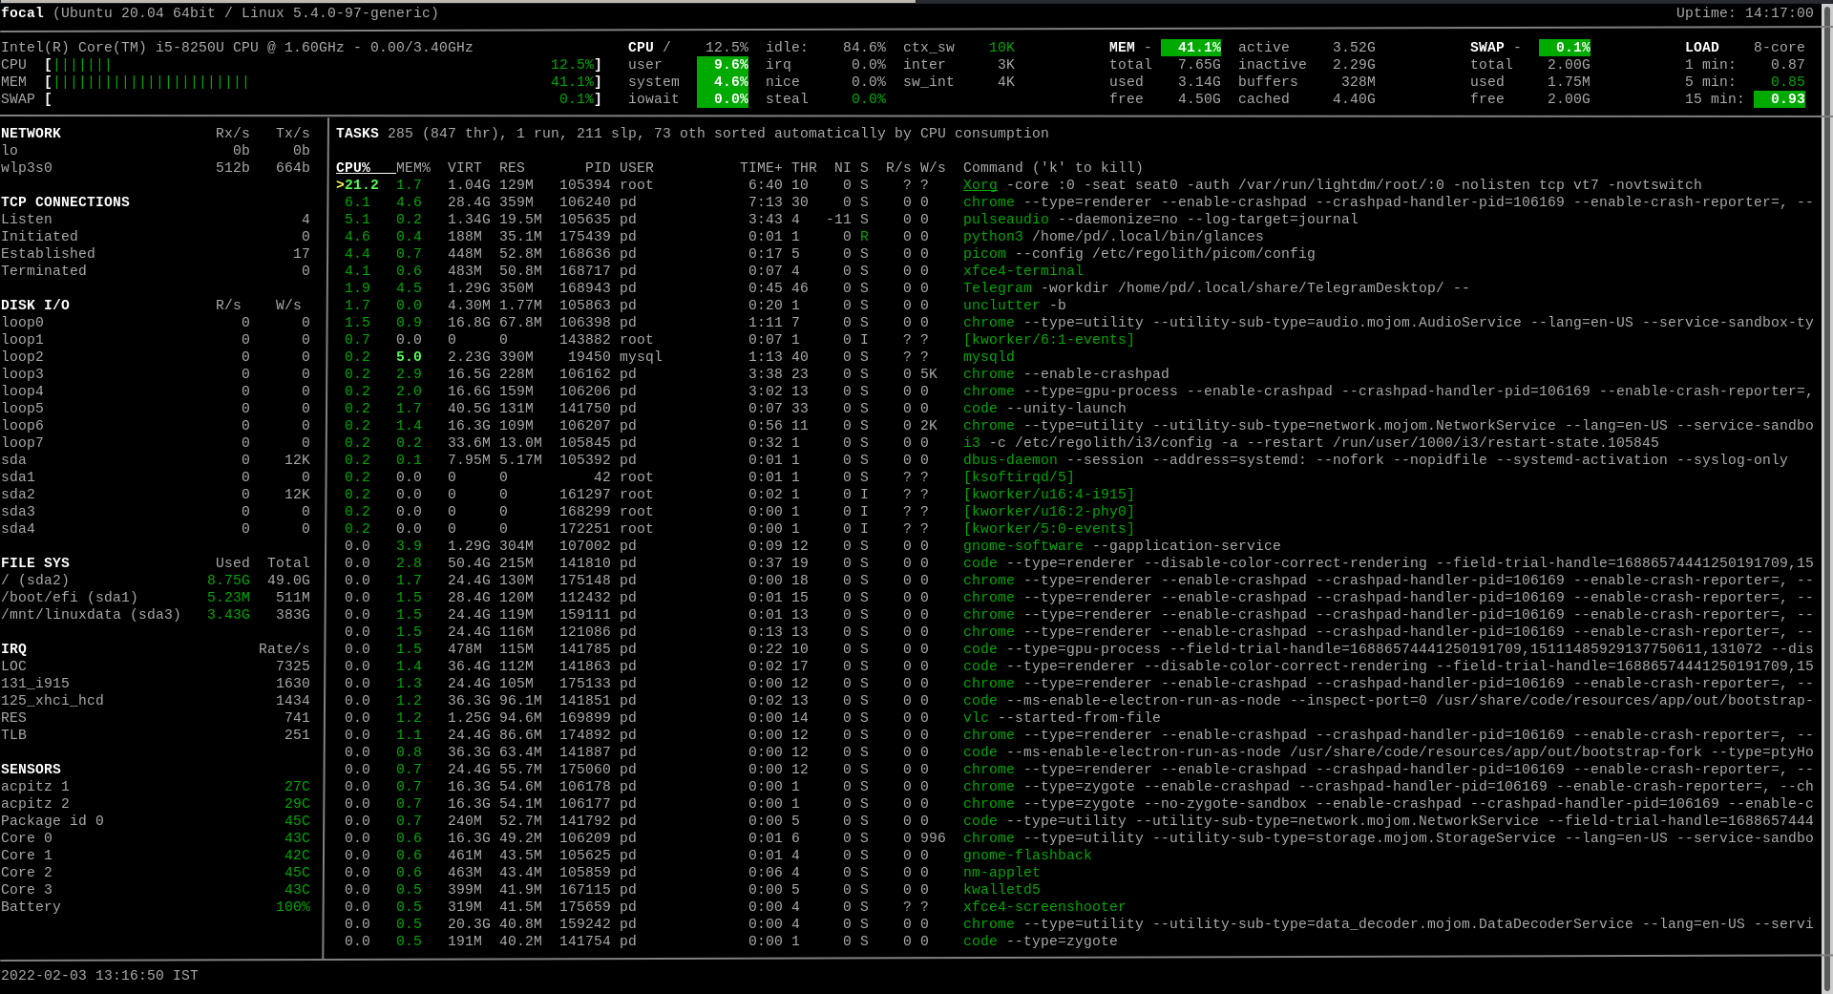Select the vlc process row
Screen dimensions: 1833x994
click(1074, 718)
